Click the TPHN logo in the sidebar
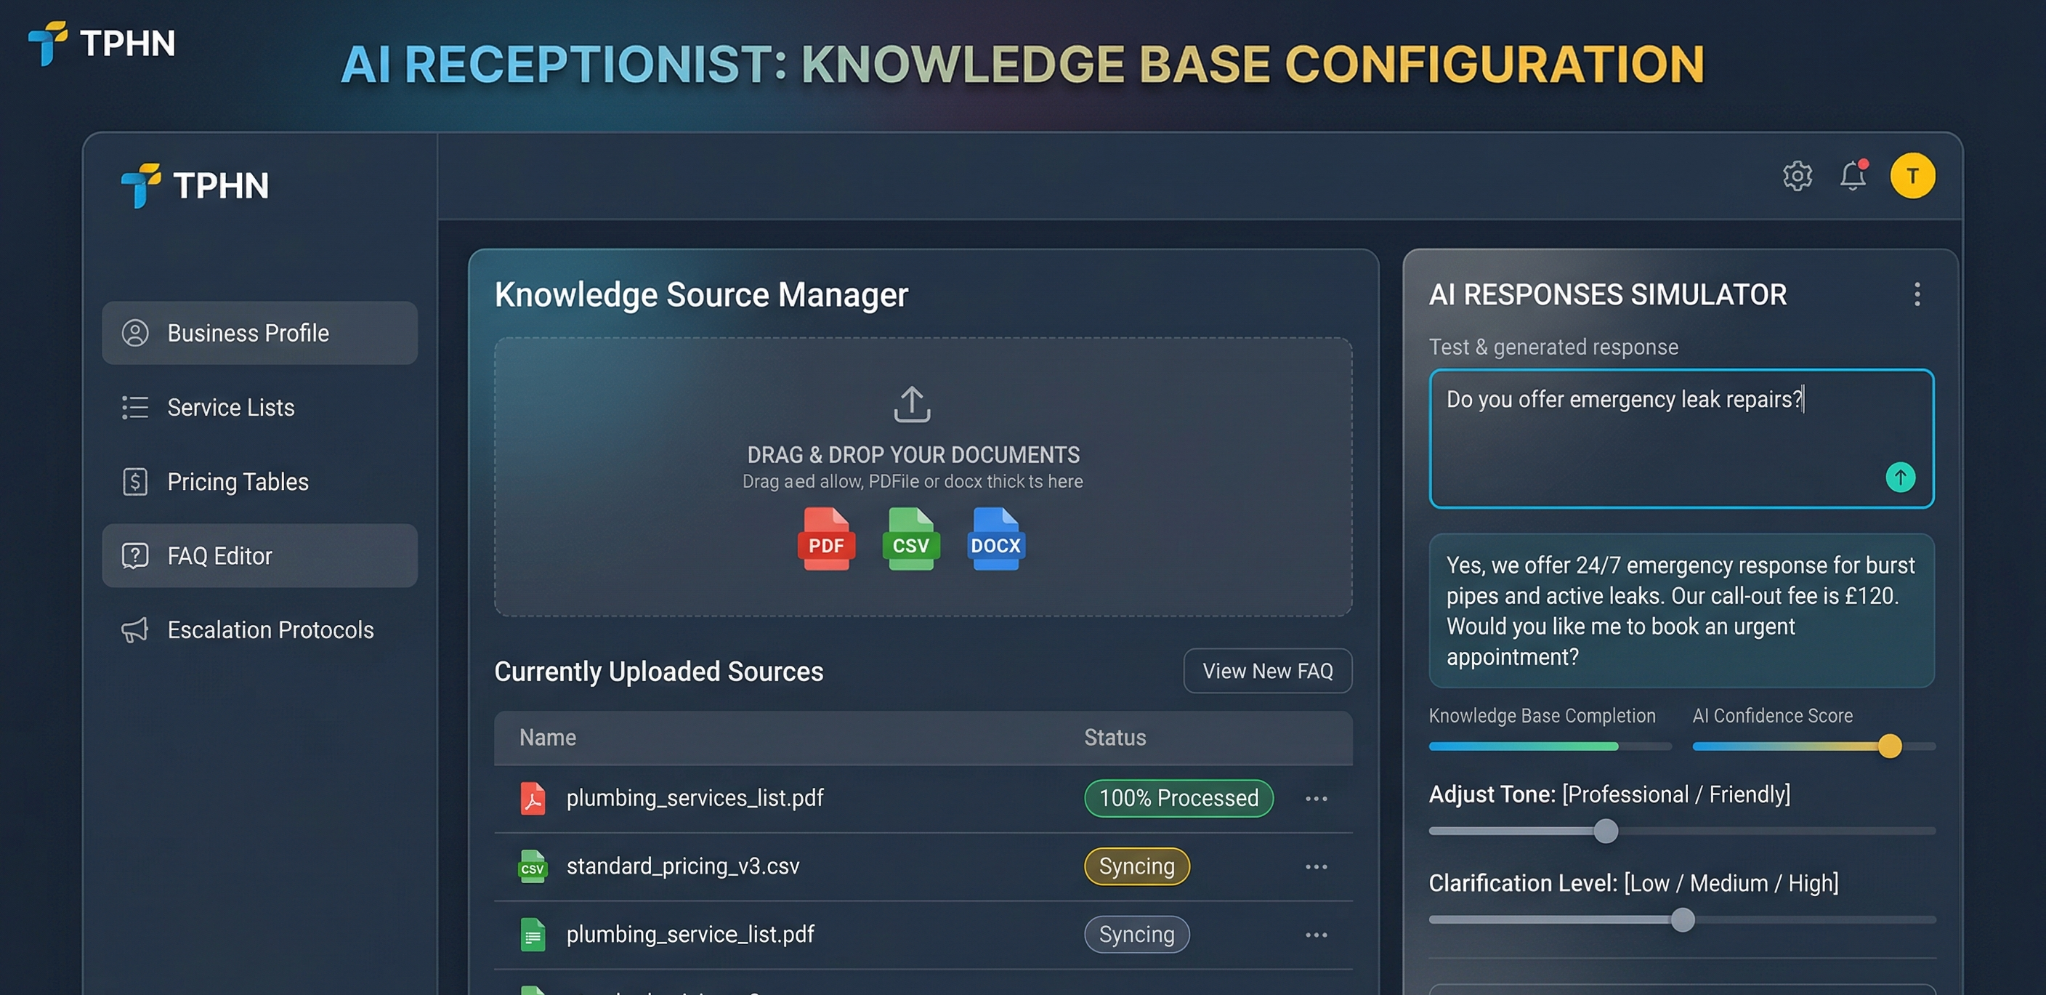The height and width of the screenshot is (995, 2046). (195, 185)
